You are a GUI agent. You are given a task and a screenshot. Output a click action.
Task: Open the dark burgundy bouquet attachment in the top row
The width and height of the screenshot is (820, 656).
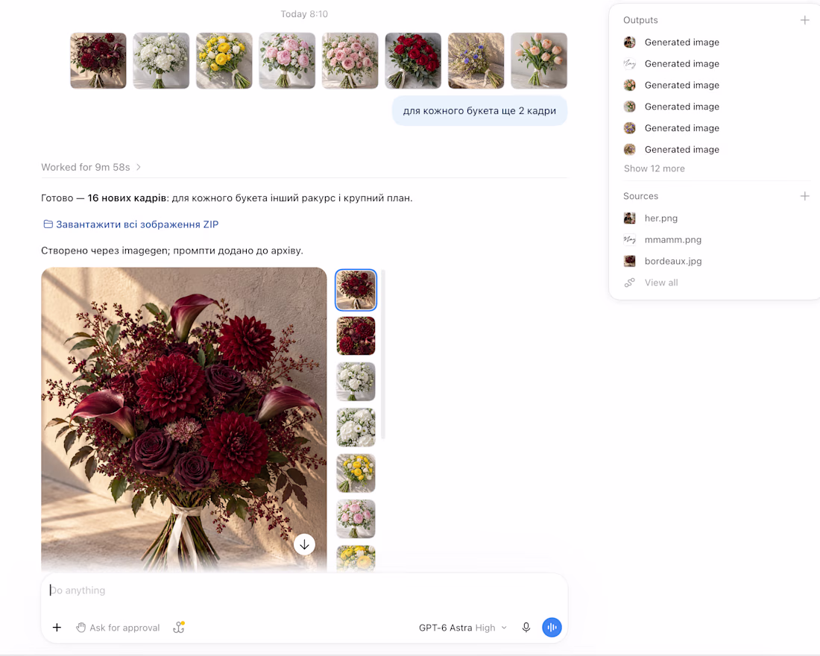[98, 60]
